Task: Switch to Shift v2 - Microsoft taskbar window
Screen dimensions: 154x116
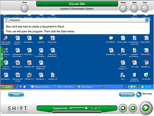Action: point(65,87)
